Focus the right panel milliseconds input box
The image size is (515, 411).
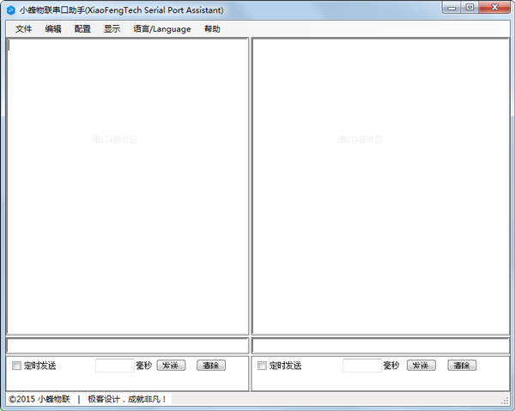(361, 366)
